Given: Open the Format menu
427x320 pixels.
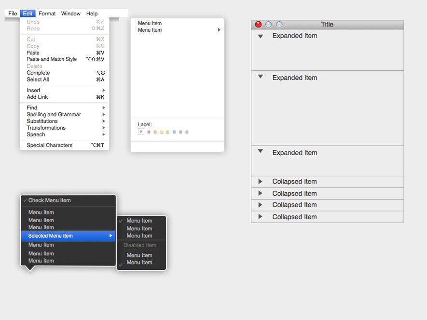Looking at the screenshot, I should 47,13.
